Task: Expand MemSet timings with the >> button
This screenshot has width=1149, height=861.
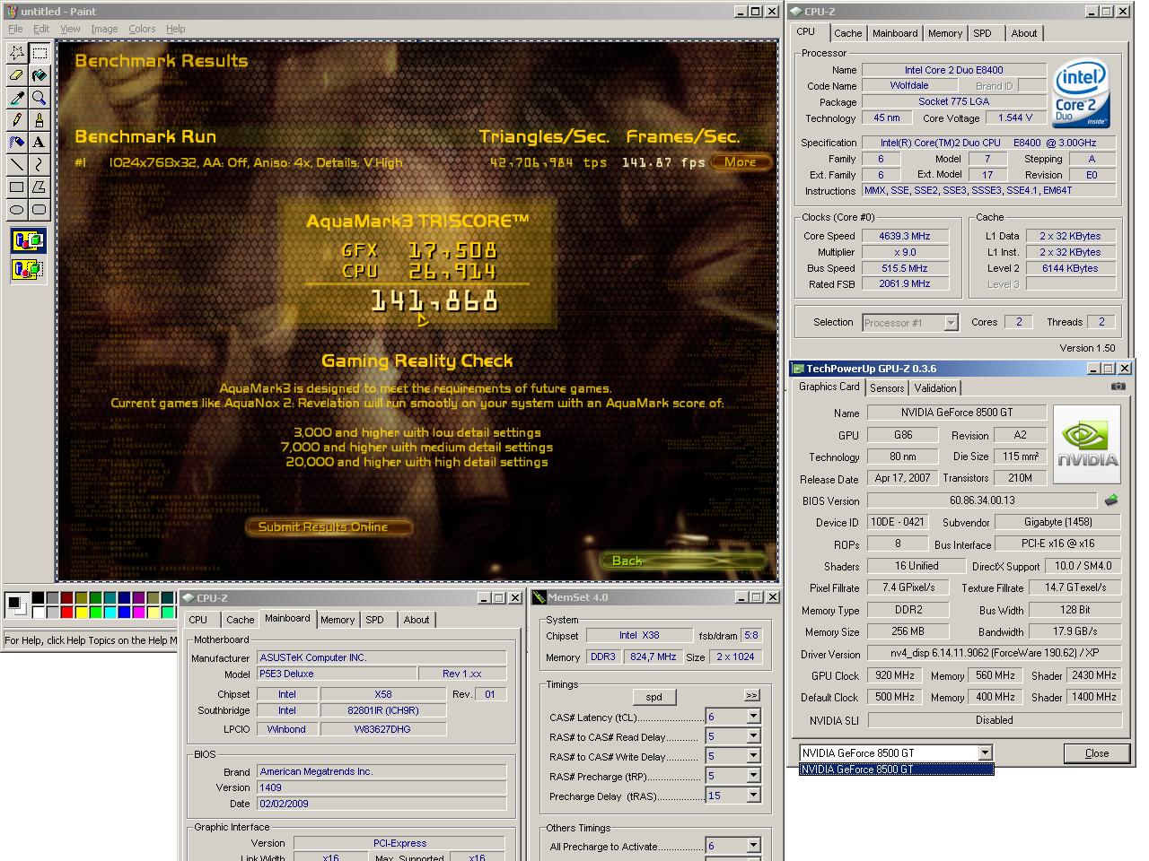Action: click(x=751, y=695)
